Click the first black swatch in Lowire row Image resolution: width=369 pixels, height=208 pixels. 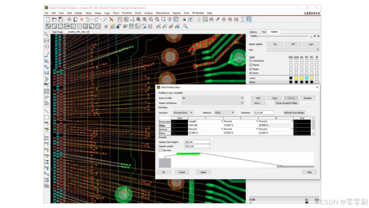pyautogui.click(x=291, y=78)
